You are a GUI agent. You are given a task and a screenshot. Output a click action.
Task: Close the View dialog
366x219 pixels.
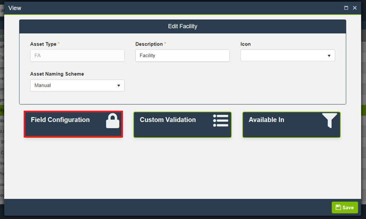click(x=354, y=8)
